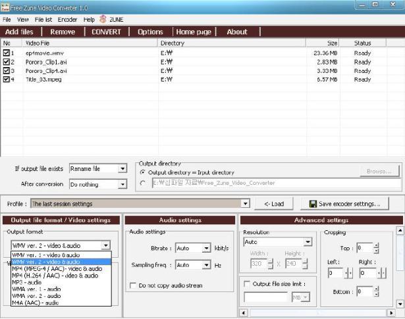Choose M4A (AAC) - audio format

click(61, 303)
